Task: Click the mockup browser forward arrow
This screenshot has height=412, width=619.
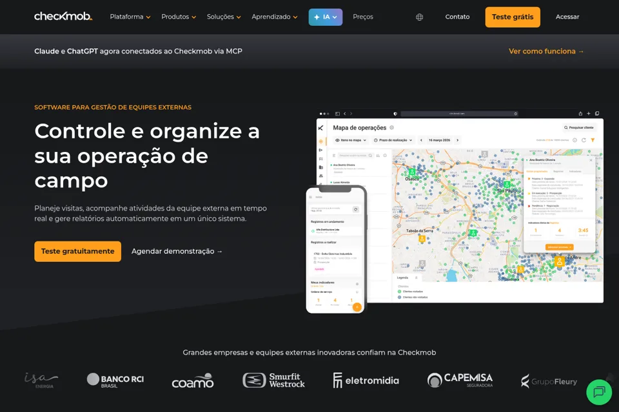Action: click(x=351, y=113)
